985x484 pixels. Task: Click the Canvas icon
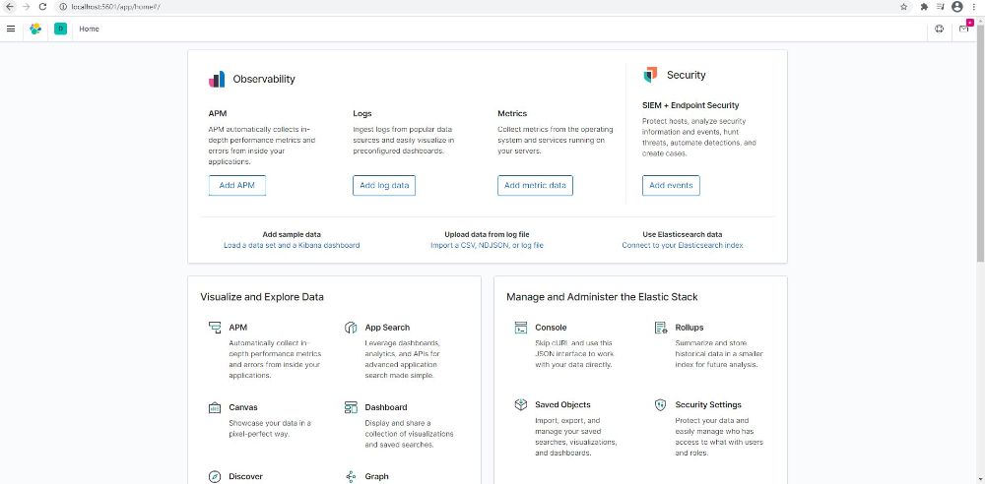(215, 407)
